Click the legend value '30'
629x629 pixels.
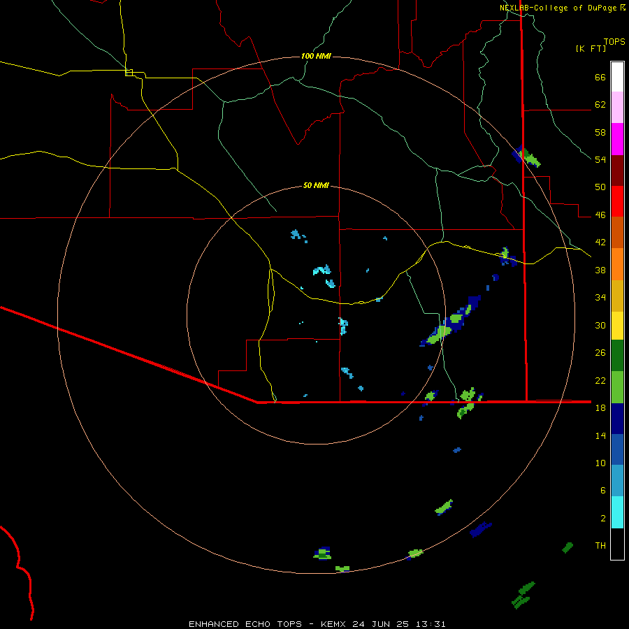(x=600, y=325)
